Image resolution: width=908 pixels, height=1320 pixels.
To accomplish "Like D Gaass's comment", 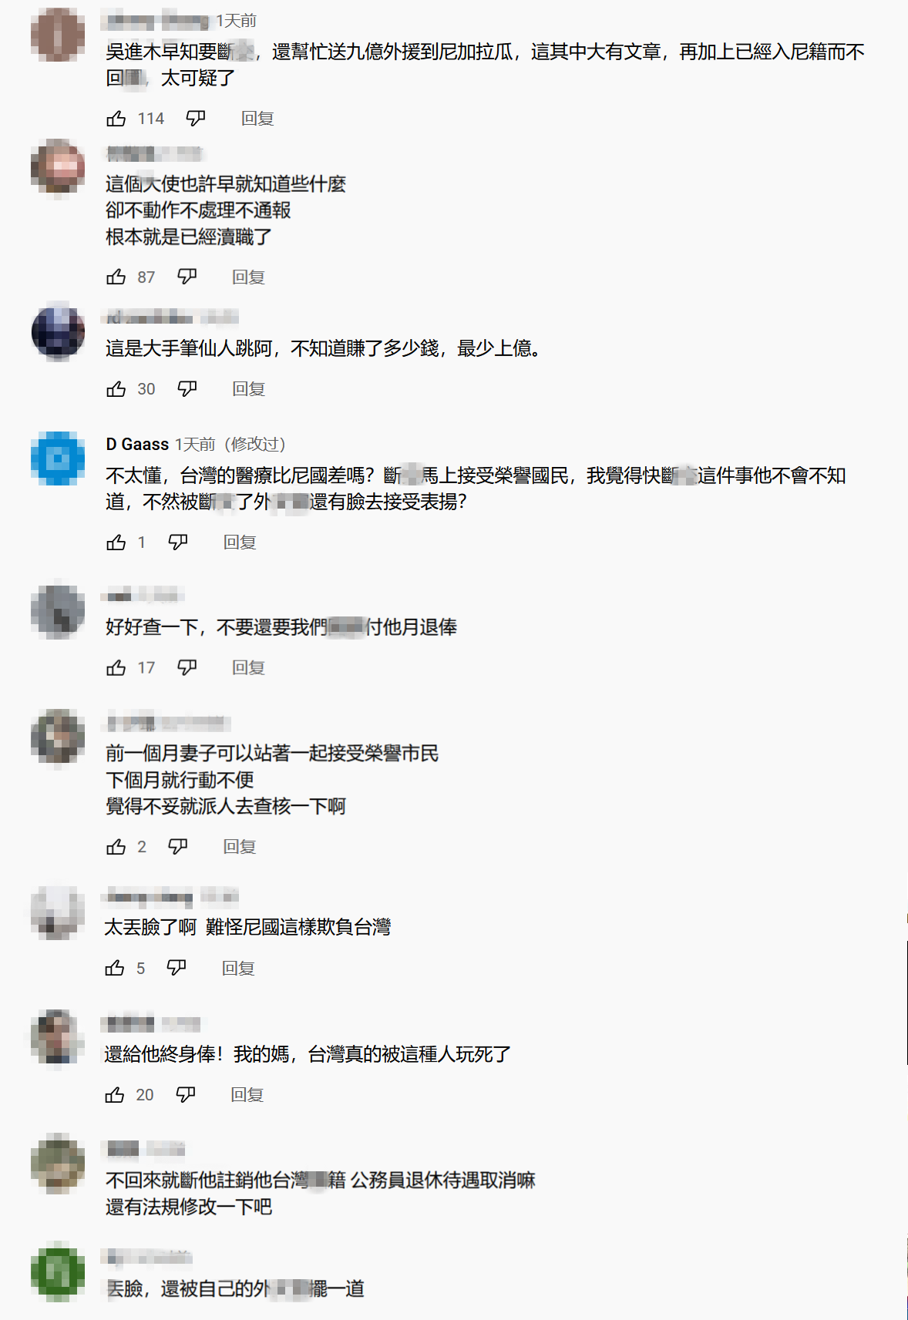I will 116,542.
